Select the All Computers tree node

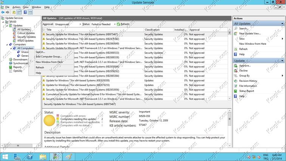[25, 48]
